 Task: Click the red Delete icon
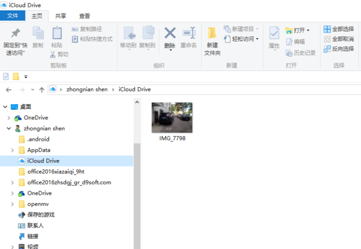(170, 33)
